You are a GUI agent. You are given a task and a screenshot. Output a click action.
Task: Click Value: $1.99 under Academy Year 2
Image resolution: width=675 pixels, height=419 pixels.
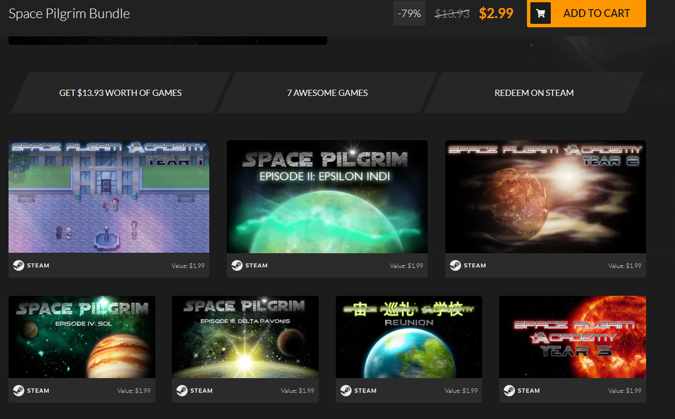(625, 266)
